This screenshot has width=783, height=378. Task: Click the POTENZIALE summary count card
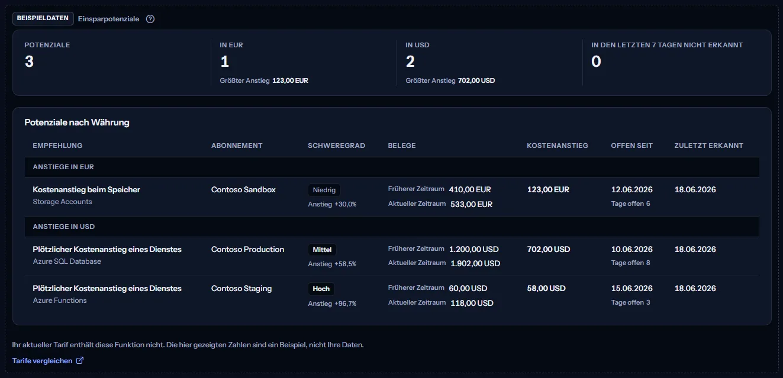(112, 63)
